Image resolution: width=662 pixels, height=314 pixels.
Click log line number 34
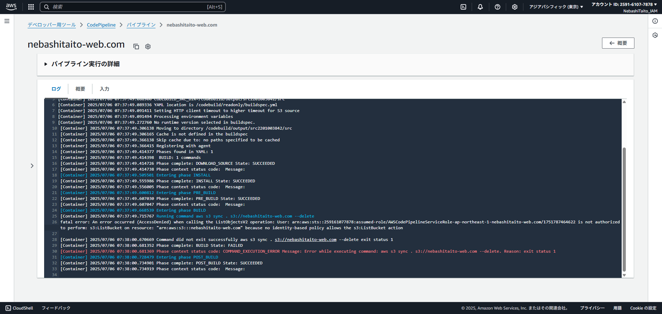54,275
